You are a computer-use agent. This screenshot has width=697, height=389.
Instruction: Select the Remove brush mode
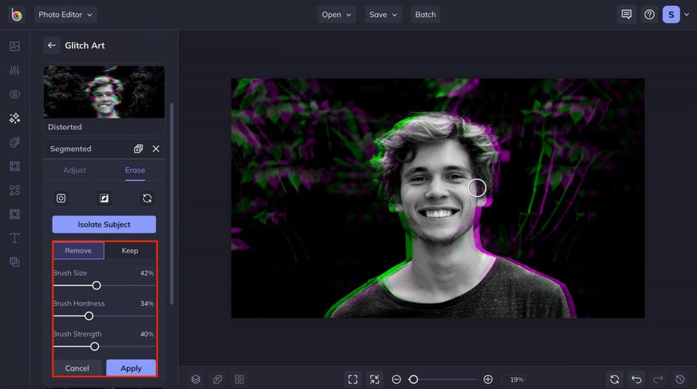click(x=78, y=251)
